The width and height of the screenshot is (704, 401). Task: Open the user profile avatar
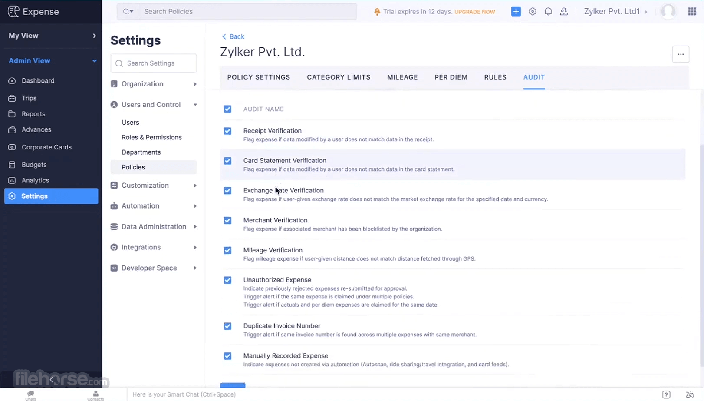[x=668, y=12]
